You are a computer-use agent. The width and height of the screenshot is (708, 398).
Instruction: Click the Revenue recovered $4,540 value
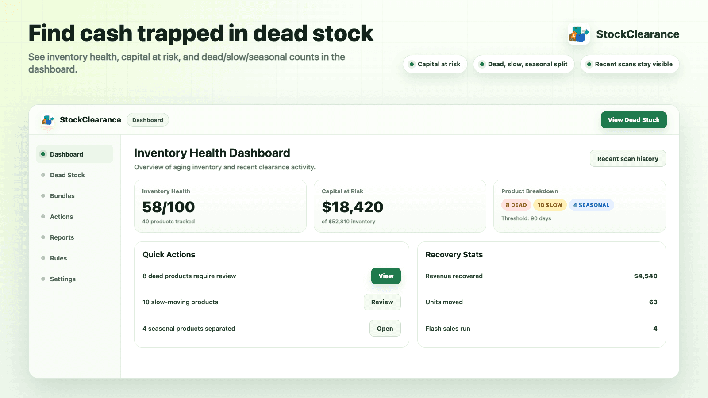[646, 276]
